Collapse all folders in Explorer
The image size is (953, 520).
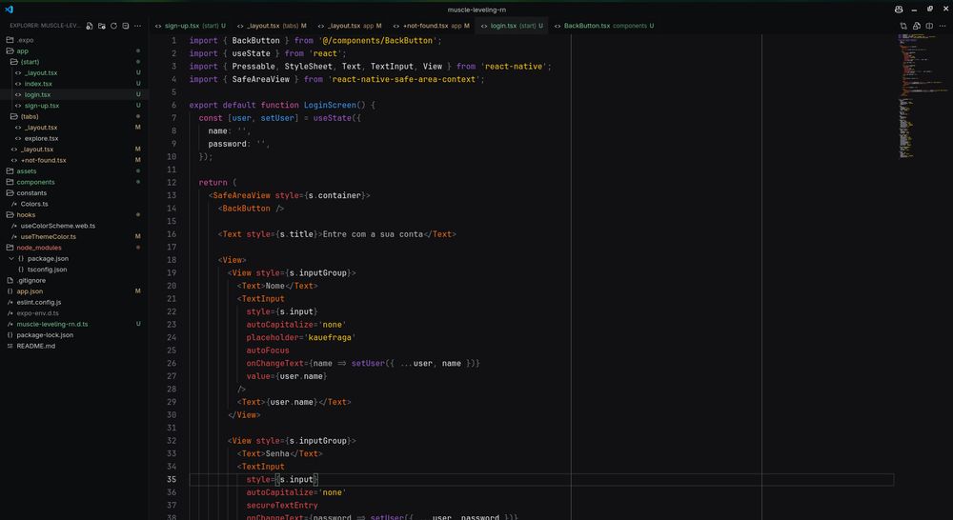point(125,26)
